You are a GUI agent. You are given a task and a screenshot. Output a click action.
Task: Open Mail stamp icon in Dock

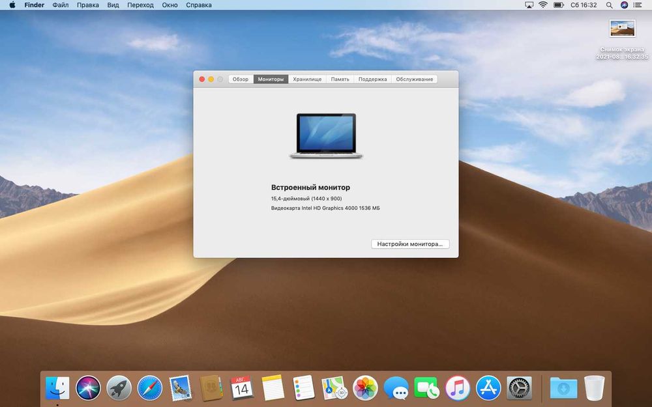[x=181, y=388]
